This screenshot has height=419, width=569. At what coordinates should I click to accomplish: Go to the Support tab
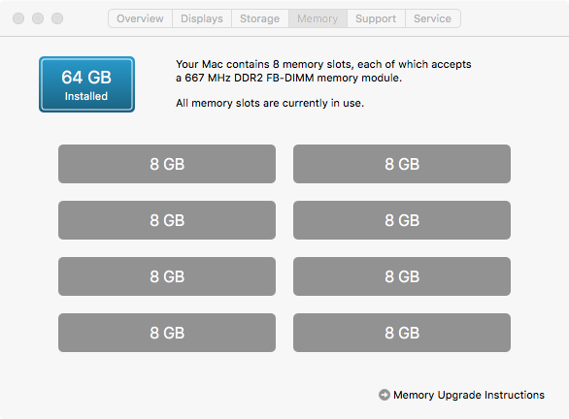[x=376, y=18]
